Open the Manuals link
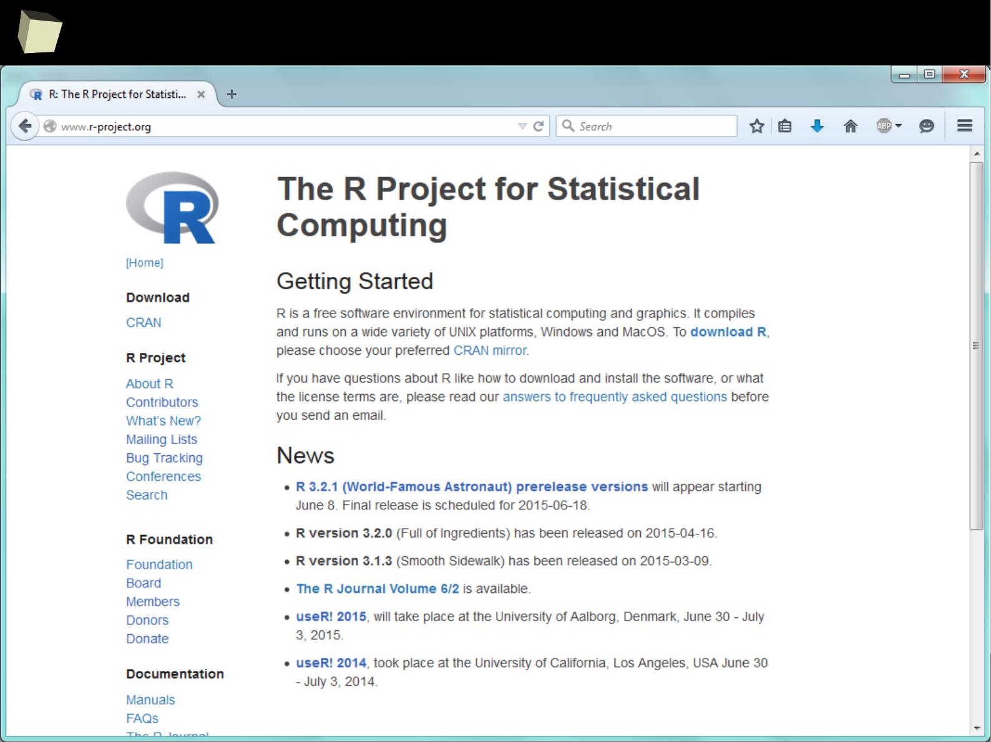Screen dimensions: 991x742 pos(150,700)
